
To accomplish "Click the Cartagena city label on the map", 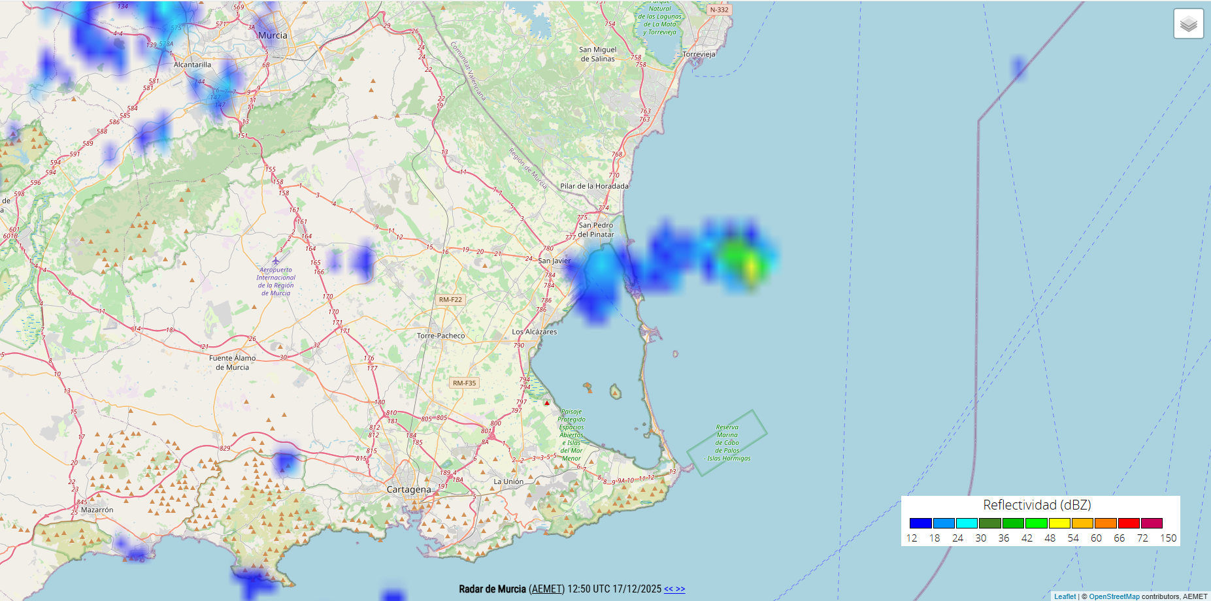I will [408, 490].
